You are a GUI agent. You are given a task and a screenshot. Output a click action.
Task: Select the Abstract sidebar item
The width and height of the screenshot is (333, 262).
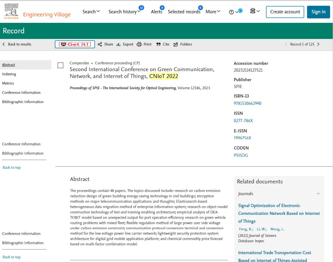pos(26,65)
